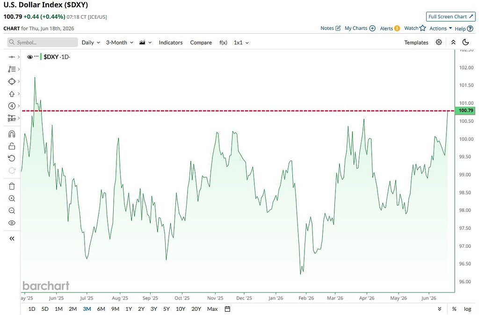Click the zoom out magnifier icon
Screen dimensions: 479x315
pos(12,211)
